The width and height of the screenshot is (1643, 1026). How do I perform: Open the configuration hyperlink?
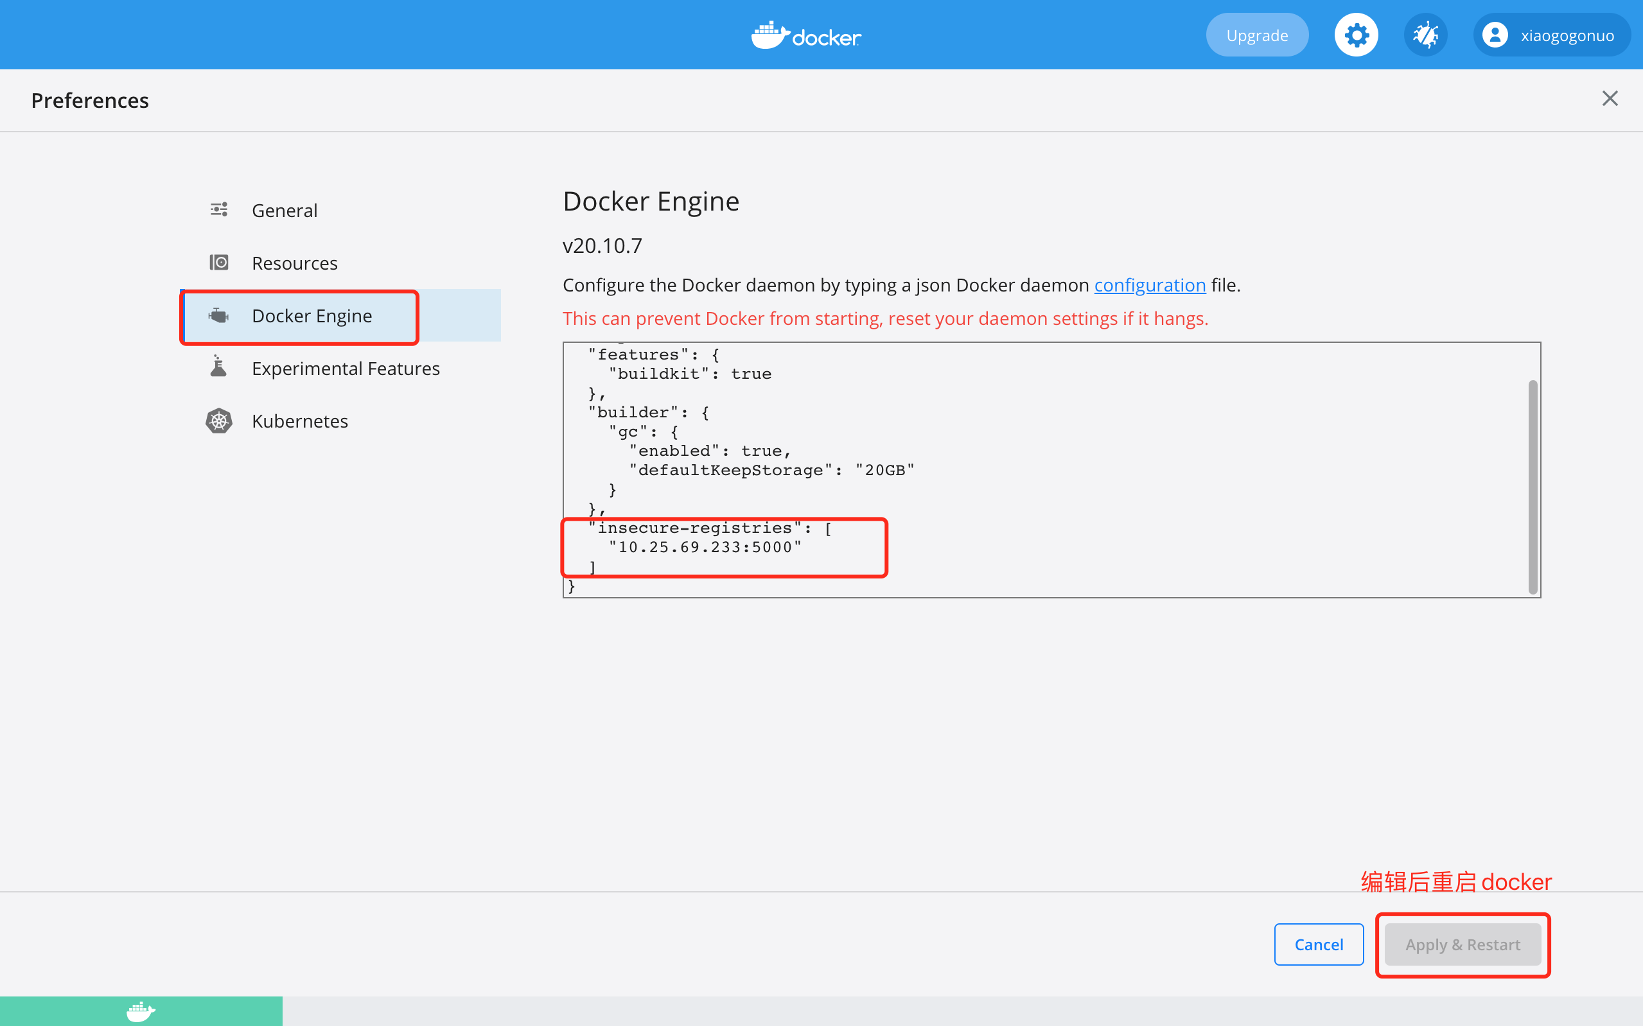1149,285
